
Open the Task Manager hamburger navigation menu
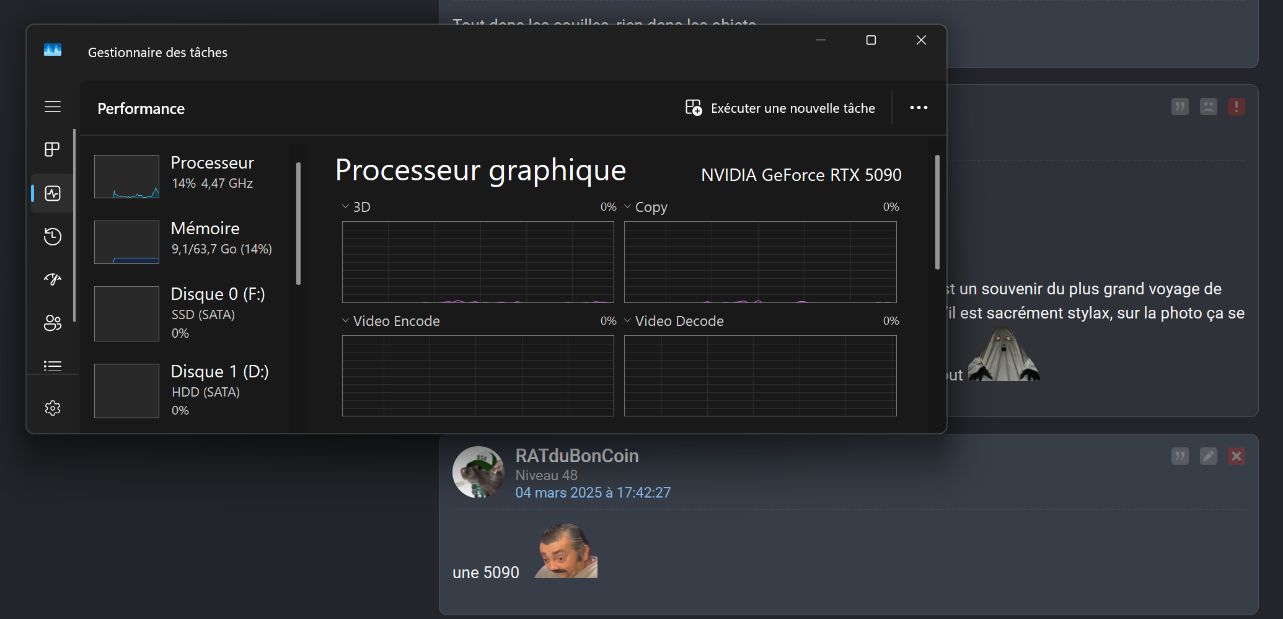click(53, 107)
